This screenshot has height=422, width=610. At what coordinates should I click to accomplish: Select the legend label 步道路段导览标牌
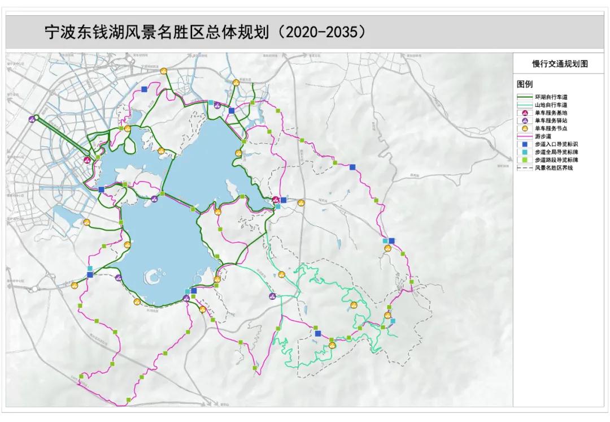pos(556,160)
